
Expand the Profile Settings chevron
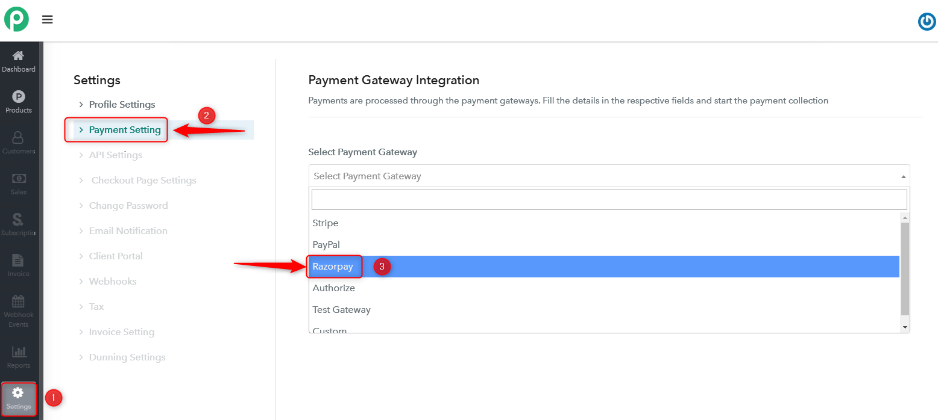coord(81,105)
